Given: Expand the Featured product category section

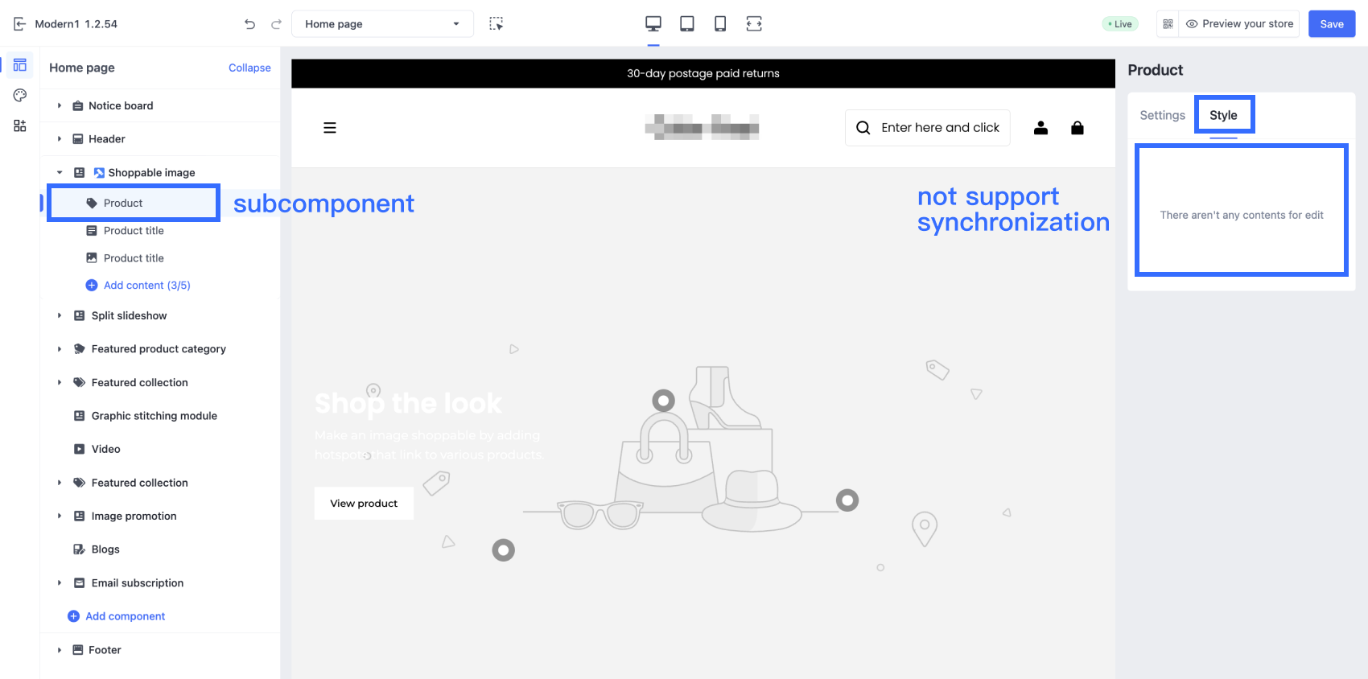Looking at the screenshot, I should 60,349.
